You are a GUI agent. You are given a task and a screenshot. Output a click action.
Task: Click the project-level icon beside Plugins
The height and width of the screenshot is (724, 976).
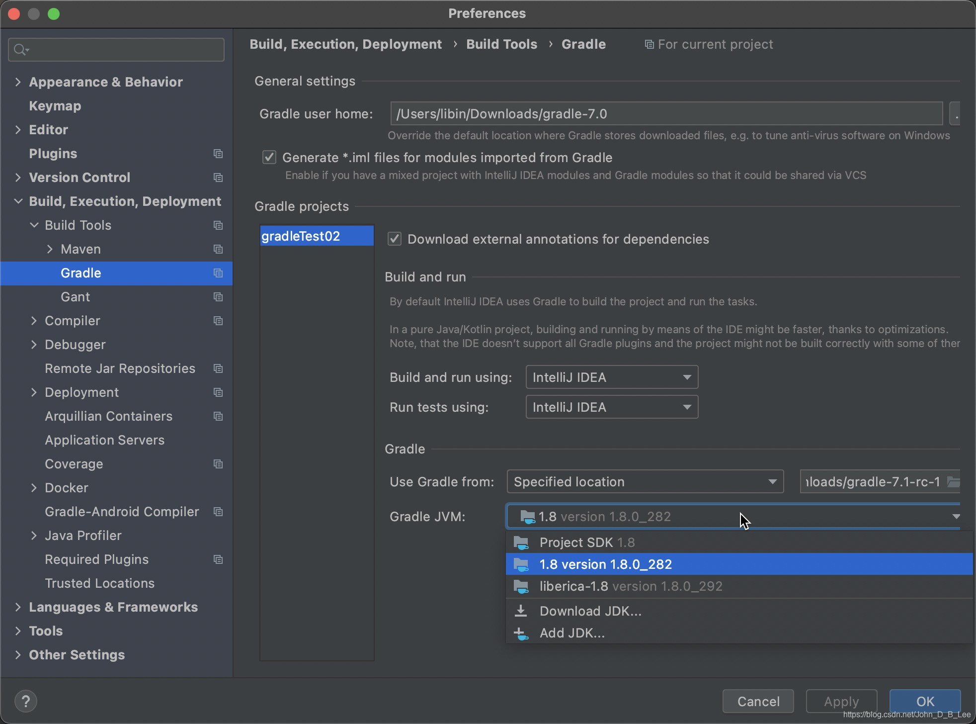click(x=218, y=154)
